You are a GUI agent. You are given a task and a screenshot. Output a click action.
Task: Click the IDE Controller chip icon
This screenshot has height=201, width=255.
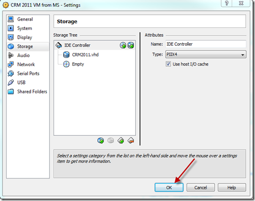pyautogui.click(x=59, y=45)
